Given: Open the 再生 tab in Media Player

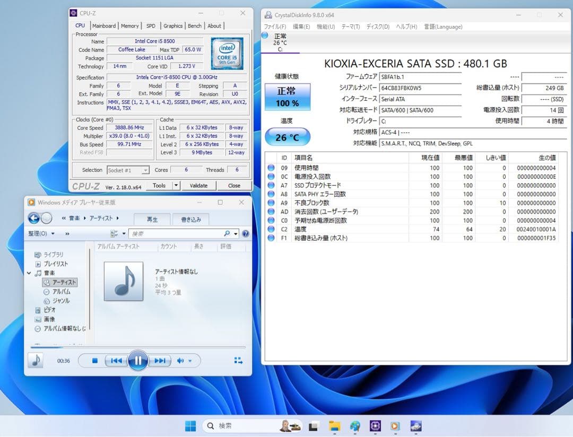Looking at the screenshot, I should pyautogui.click(x=152, y=219).
